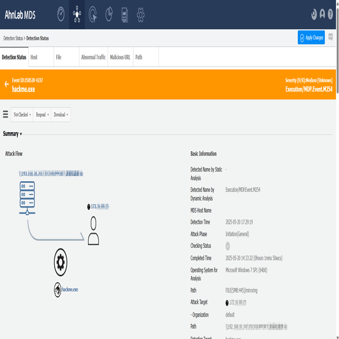Click the Attack Target 172 IP address
Image resolution: width=339 pixels, height=339 pixels.
238,303
